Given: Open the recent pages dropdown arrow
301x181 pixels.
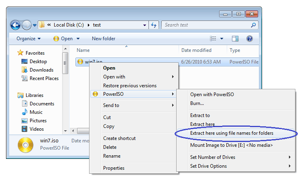Looking at the screenshot, I should (35, 25).
